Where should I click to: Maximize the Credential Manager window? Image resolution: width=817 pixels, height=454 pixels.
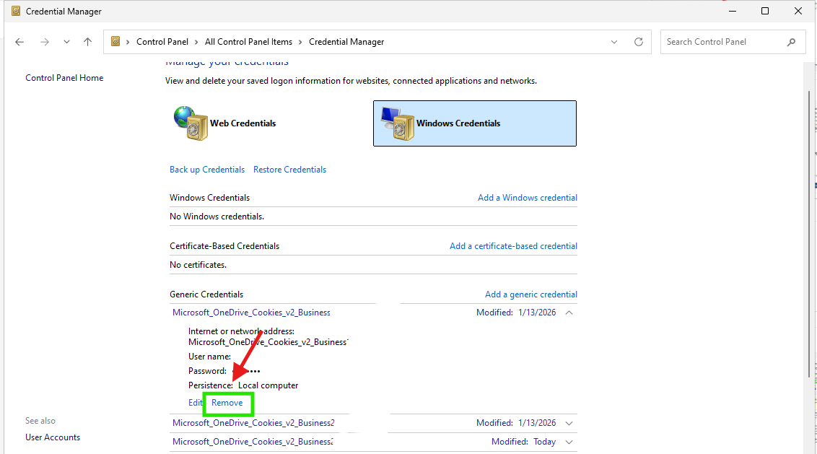[765, 11]
